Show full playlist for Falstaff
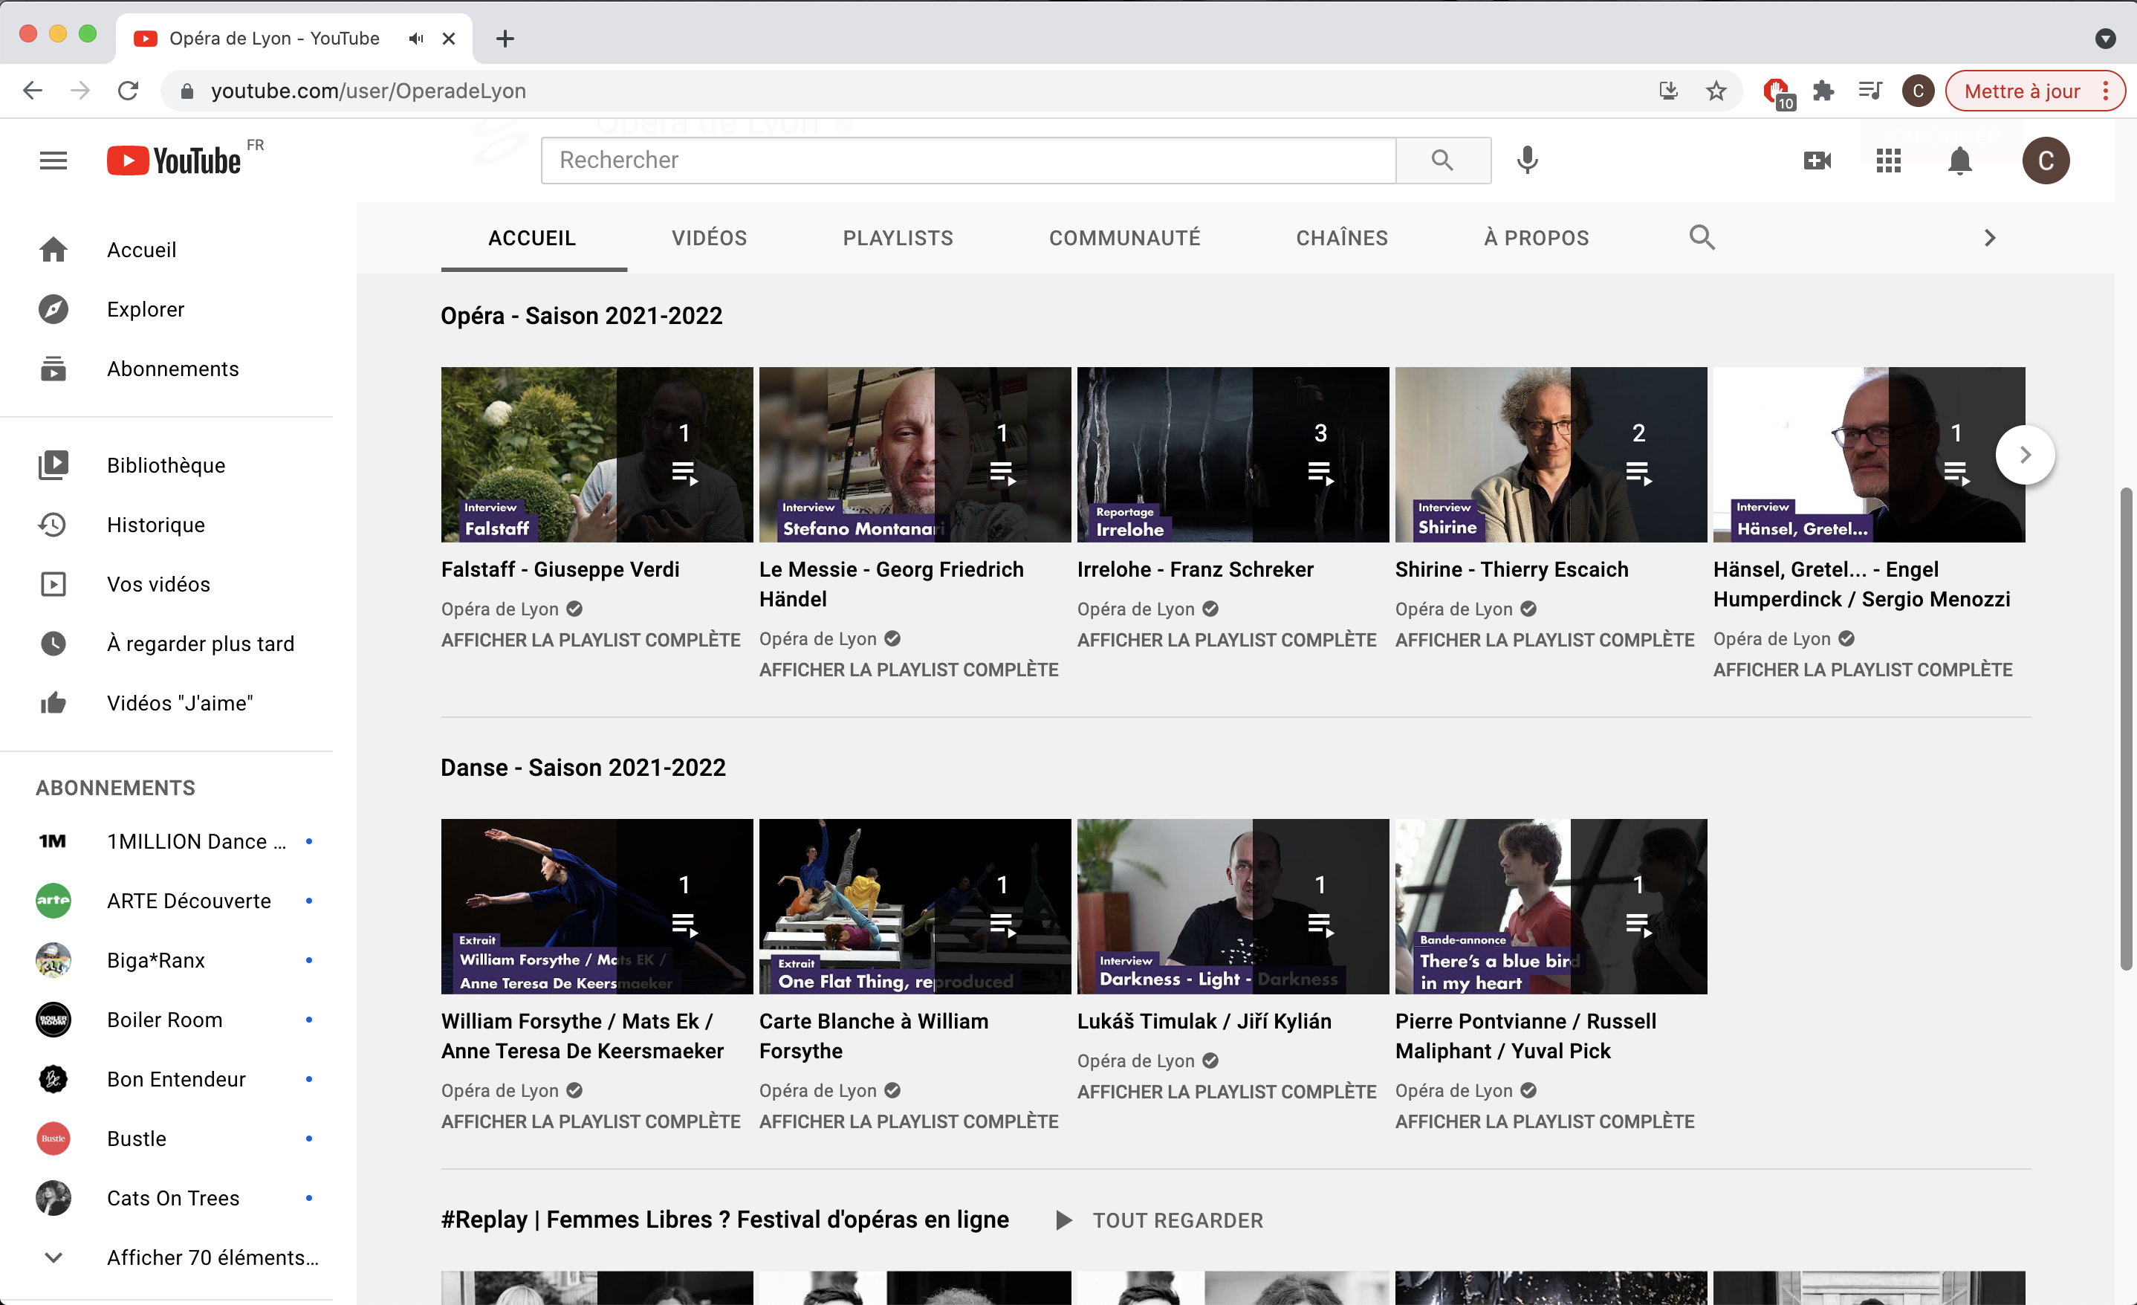The width and height of the screenshot is (2137, 1305). 591,641
